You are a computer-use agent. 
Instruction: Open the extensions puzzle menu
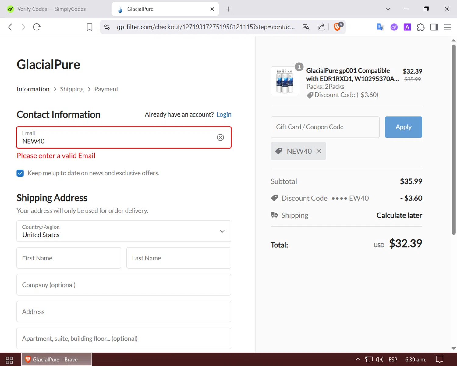[421, 27]
